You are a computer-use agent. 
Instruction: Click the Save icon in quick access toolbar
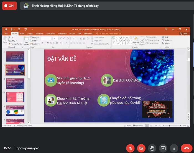pos(6,29)
